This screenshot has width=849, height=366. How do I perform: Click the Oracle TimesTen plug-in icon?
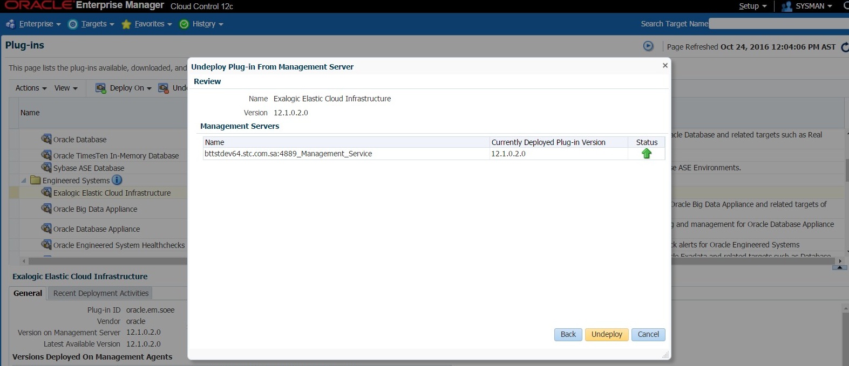(46, 155)
